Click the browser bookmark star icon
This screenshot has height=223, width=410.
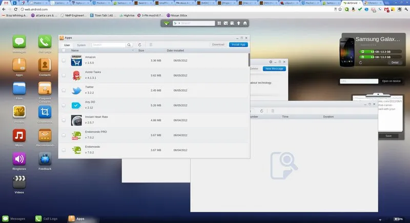[x=340, y=9]
